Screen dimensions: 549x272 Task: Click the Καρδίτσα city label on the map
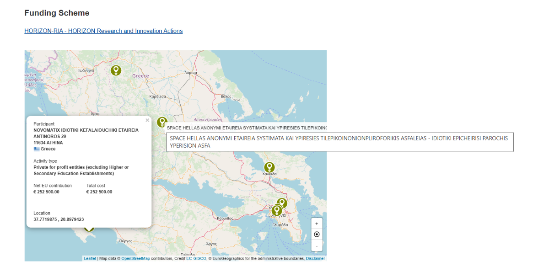(157, 96)
